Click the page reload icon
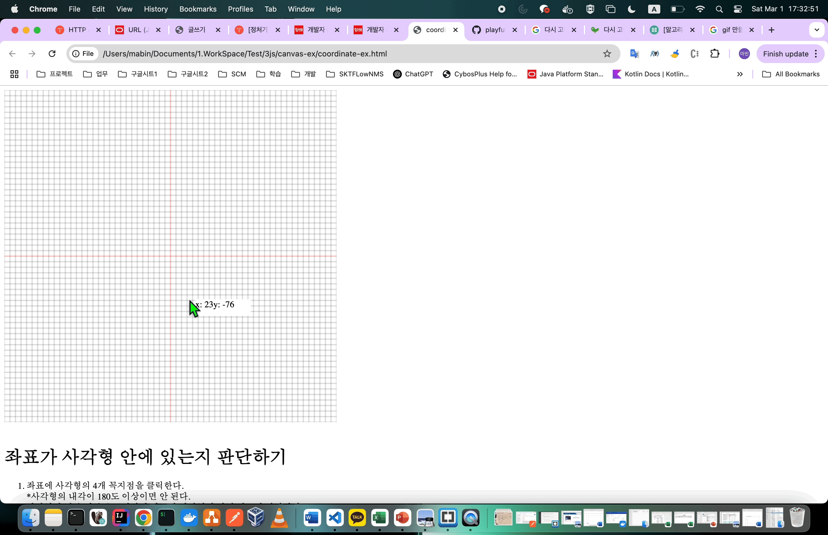This screenshot has width=828, height=535. point(52,53)
